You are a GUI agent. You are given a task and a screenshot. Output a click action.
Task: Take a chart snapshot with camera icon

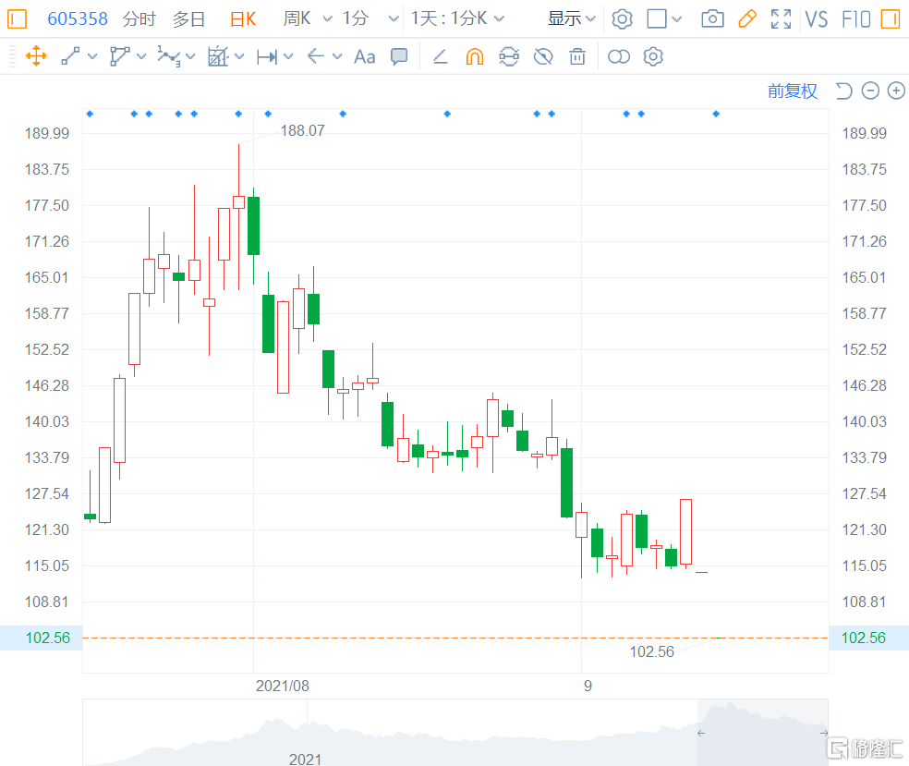[x=712, y=19]
